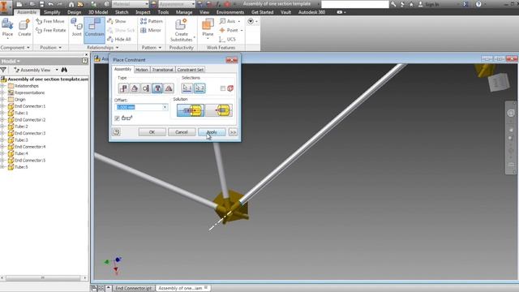This screenshot has height=292, width=519.
Task: Toggle the show preview checkbox
Action: (x=117, y=118)
